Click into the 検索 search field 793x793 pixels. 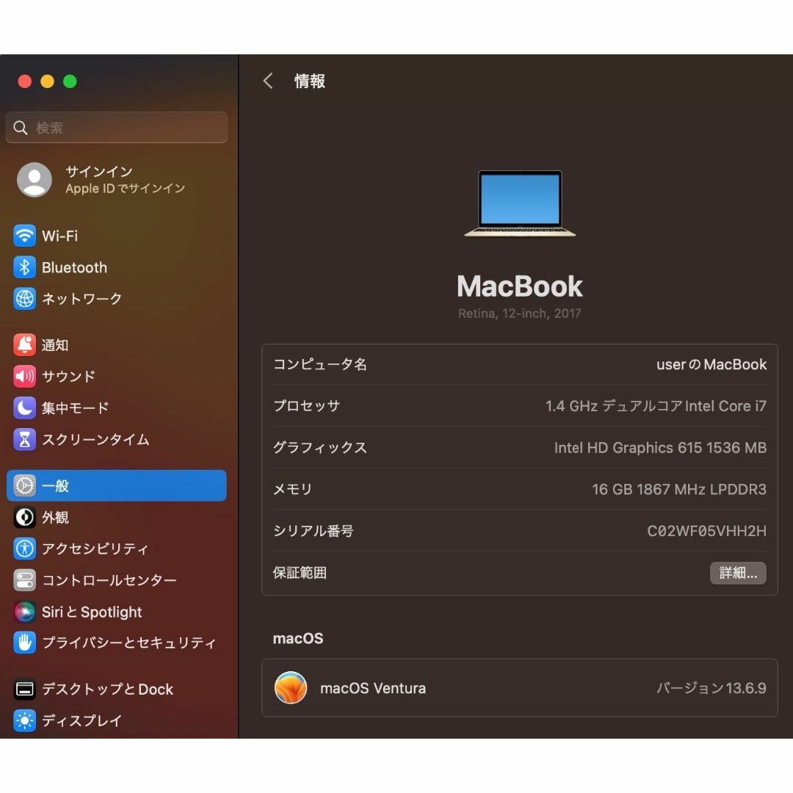[x=117, y=128]
